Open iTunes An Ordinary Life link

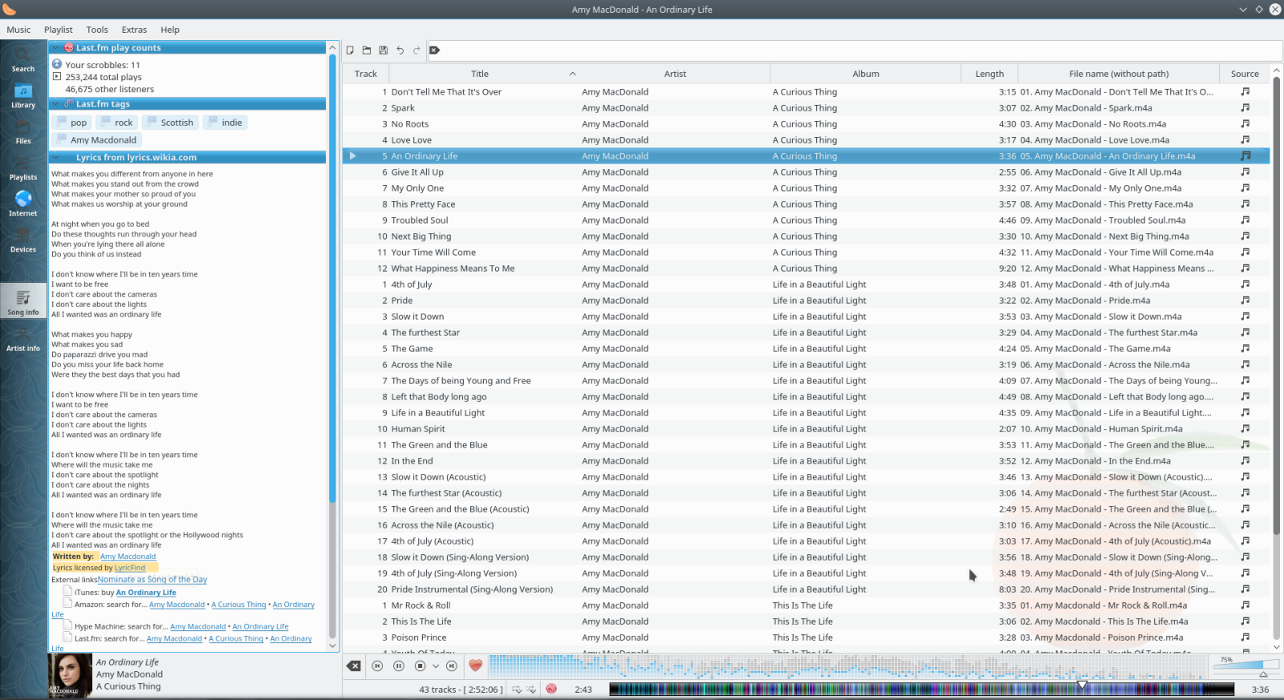(x=146, y=593)
